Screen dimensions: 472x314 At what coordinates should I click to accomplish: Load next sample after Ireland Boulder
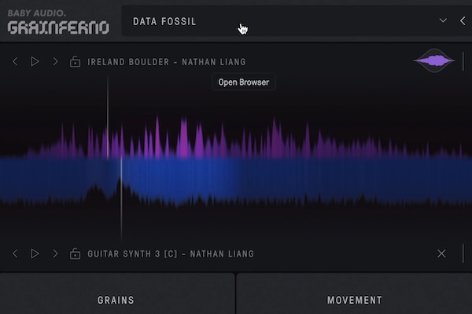(x=55, y=61)
